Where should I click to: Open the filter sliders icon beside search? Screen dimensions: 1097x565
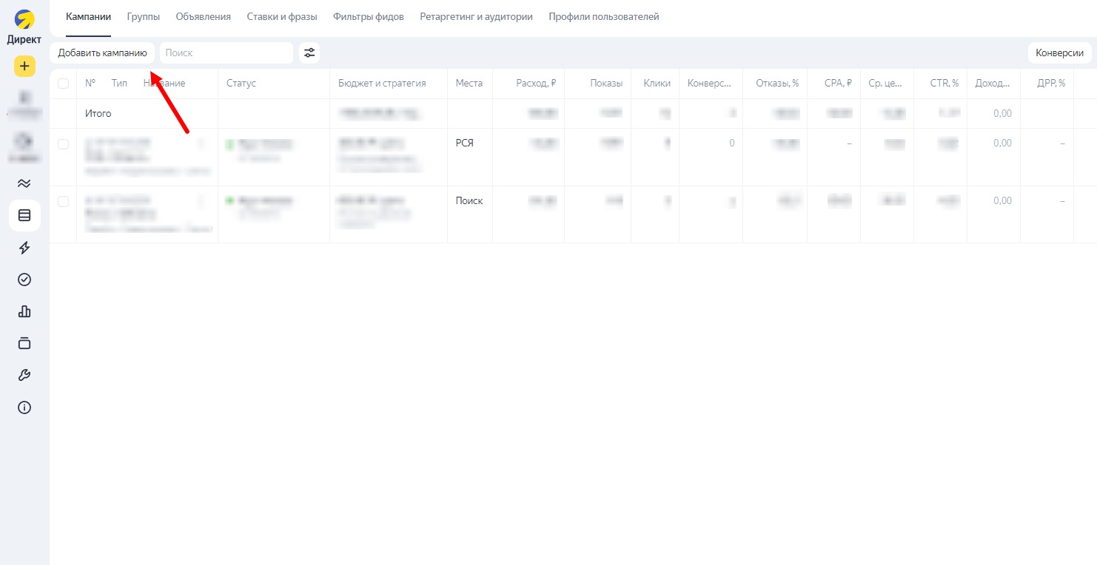click(x=309, y=53)
